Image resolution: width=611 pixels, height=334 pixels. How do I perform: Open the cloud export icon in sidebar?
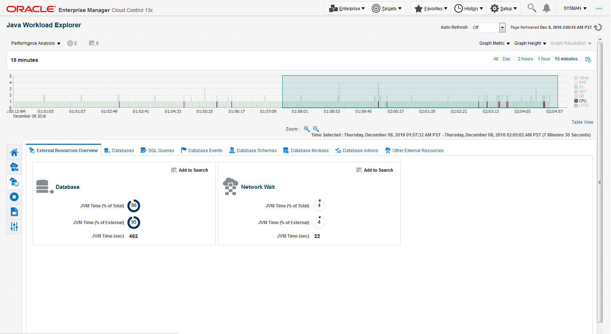[14, 167]
